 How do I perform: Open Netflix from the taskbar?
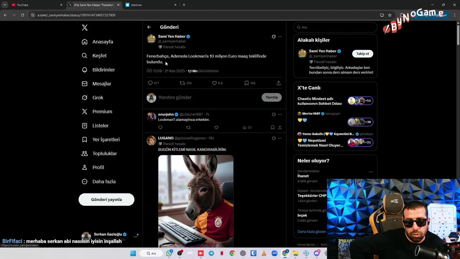click(222, 253)
